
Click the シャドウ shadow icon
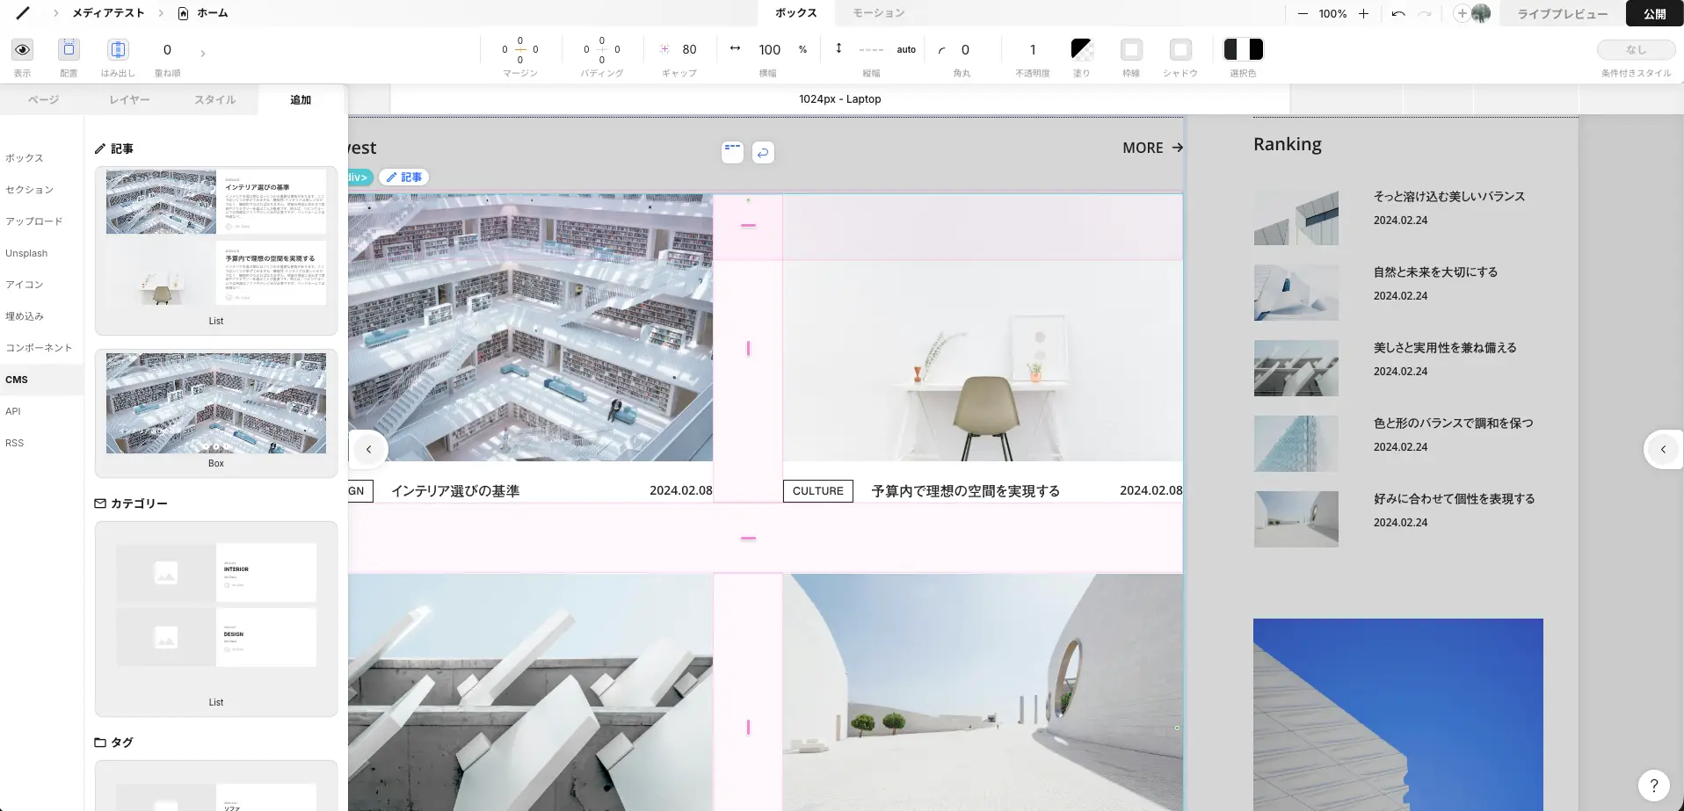[x=1180, y=50]
